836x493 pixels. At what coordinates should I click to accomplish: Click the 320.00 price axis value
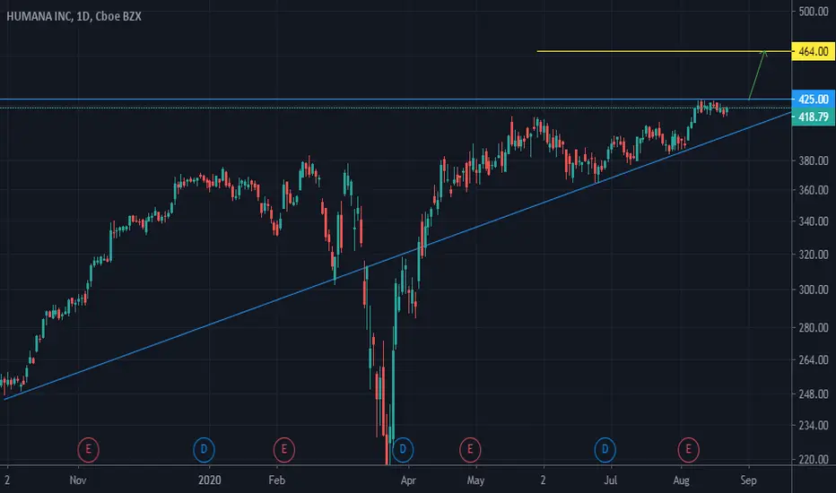coord(813,255)
